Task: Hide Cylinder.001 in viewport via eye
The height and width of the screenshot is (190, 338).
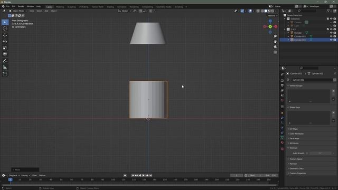Action: (x=331, y=36)
